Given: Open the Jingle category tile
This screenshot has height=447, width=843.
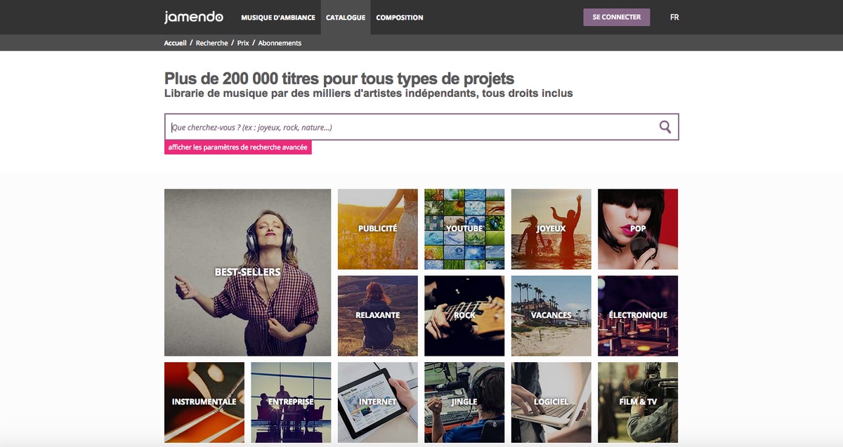Looking at the screenshot, I should (464, 402).
